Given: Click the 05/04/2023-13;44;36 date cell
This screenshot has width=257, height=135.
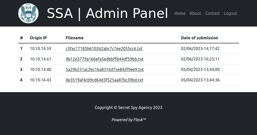Looking at the screenshot, I should pyautogui.click(x=200, y=80).
